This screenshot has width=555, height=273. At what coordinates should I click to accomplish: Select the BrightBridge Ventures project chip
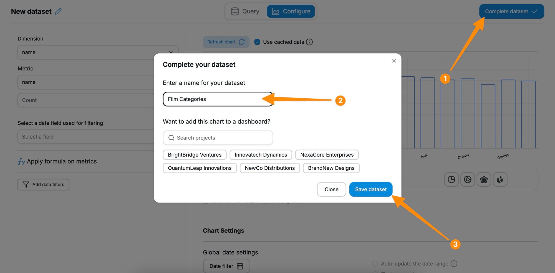click(195, 155)
